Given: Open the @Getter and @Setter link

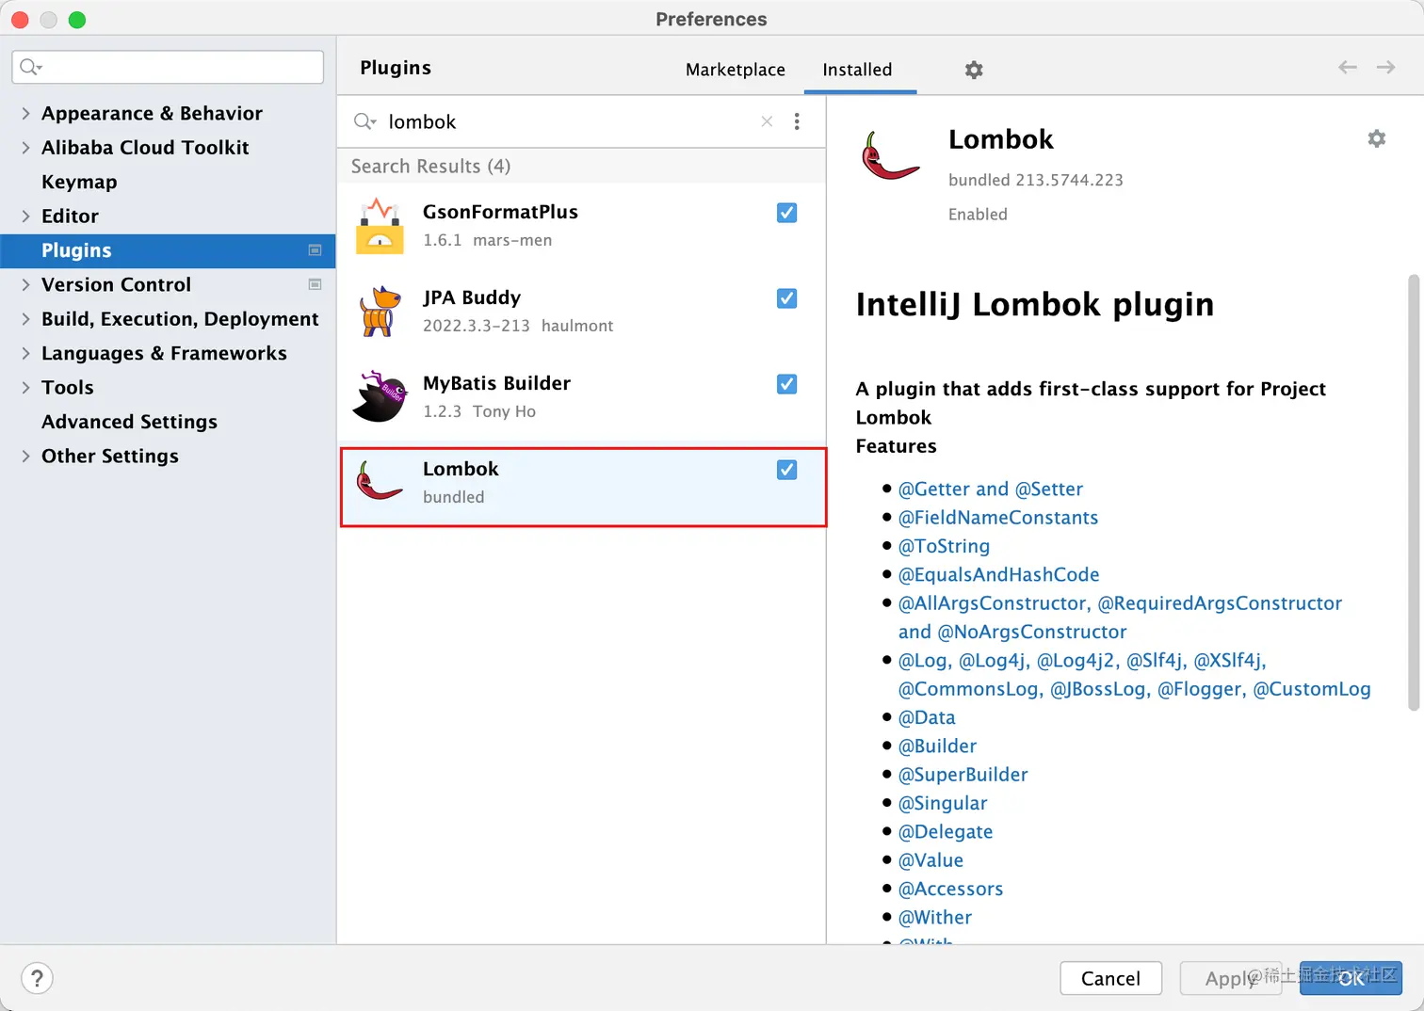Looking at the screenshot, I should click(x=991, y=489).
